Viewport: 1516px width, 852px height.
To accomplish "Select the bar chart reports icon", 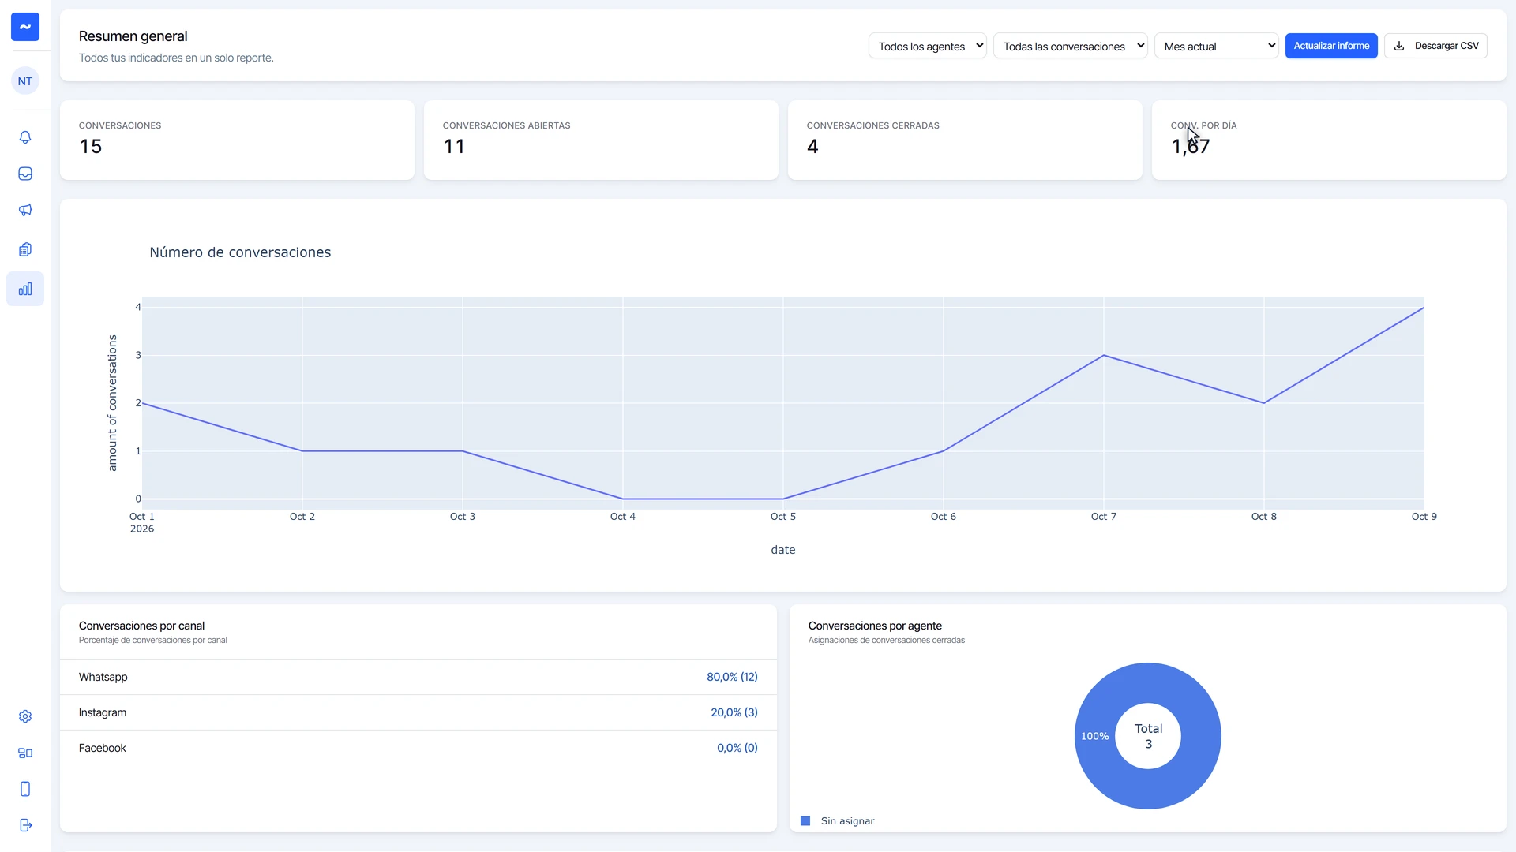I will coord(25,289).
